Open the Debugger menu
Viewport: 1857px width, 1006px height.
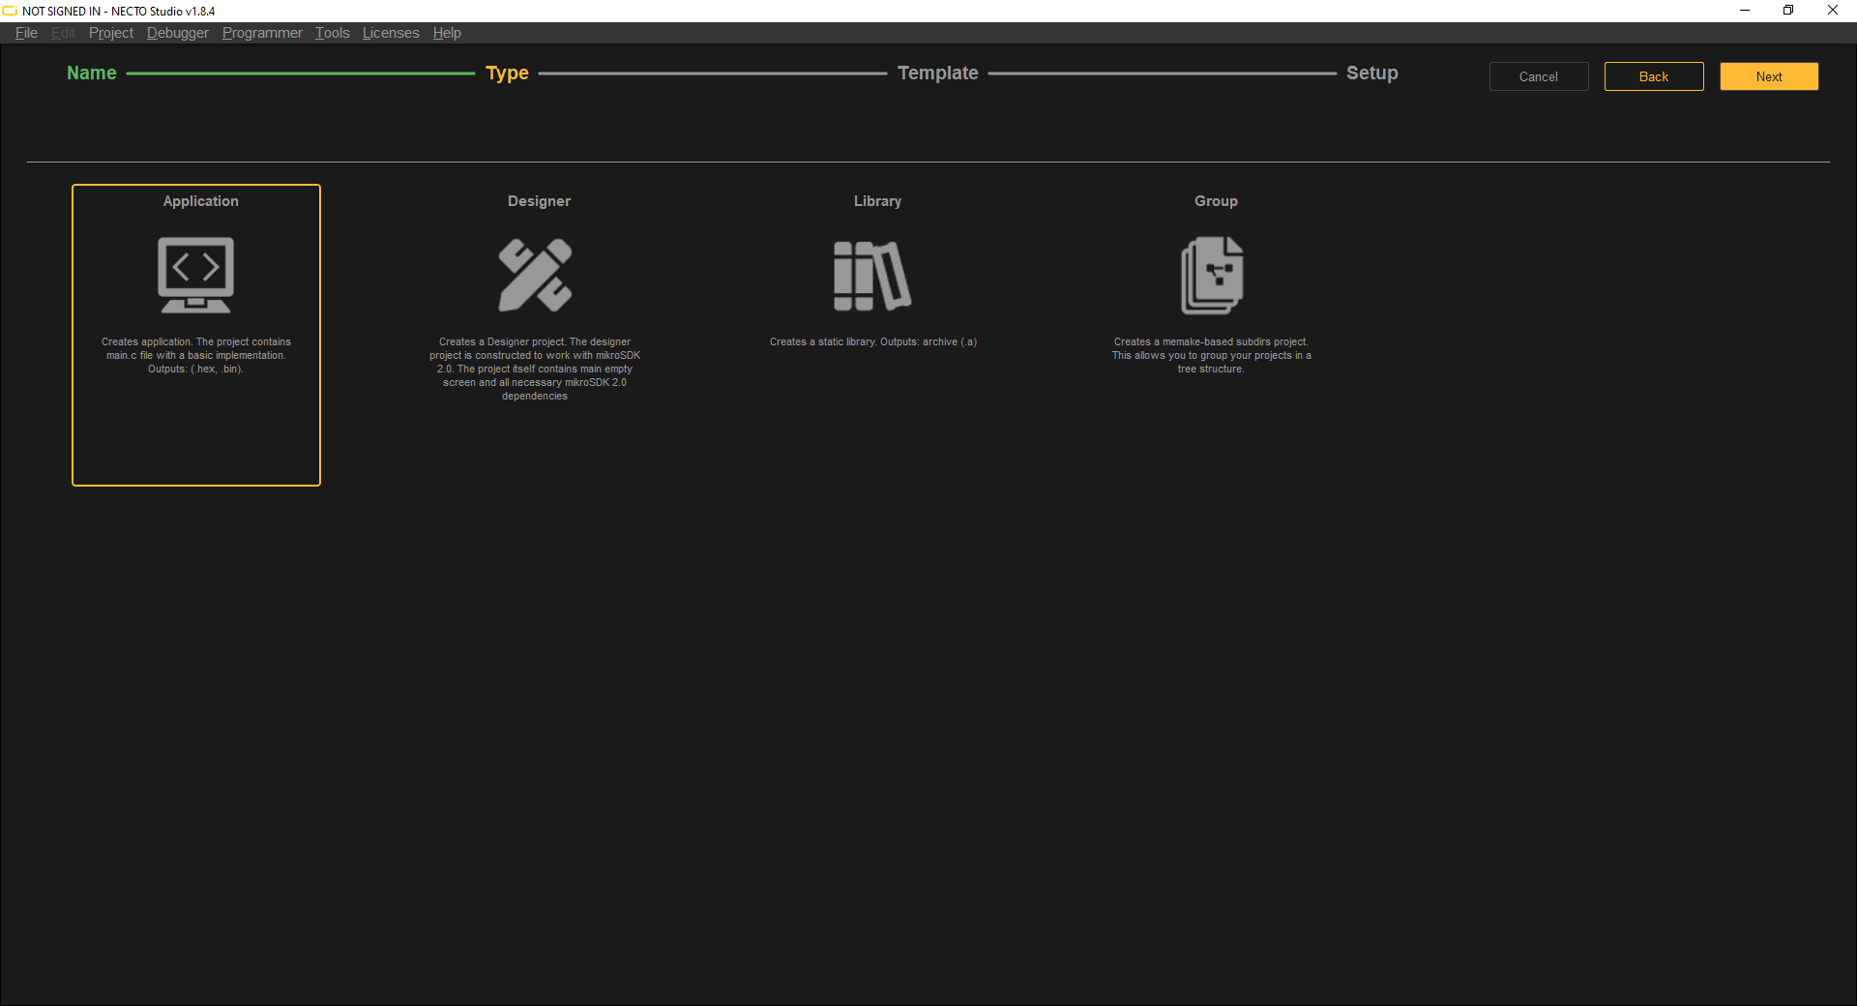point(177,33)
